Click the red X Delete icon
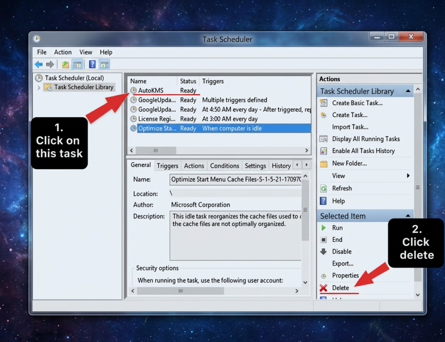The height and width of the screenshot is (342, 445). click(x=323, y=288)
